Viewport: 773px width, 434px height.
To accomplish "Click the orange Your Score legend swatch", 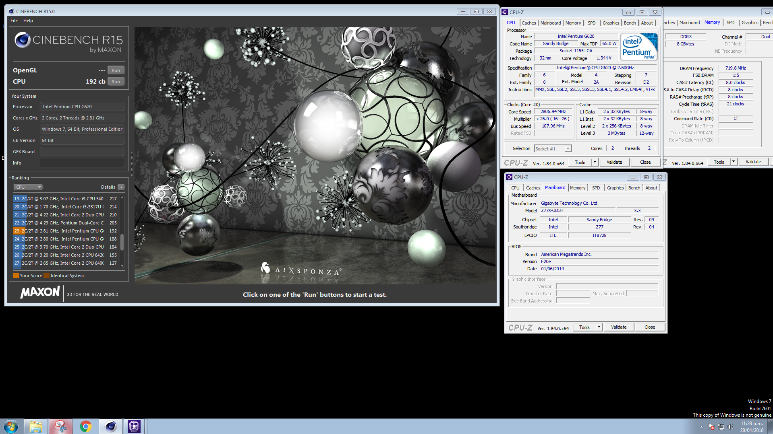I will pyautogui.click(x=16, y=276).
